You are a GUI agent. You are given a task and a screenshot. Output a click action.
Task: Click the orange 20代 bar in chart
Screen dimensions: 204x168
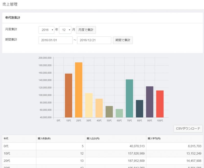79,90
